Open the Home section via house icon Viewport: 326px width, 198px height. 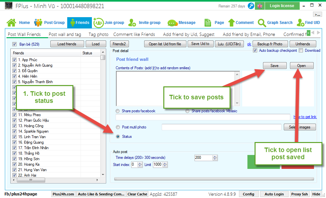pos(11,23)
